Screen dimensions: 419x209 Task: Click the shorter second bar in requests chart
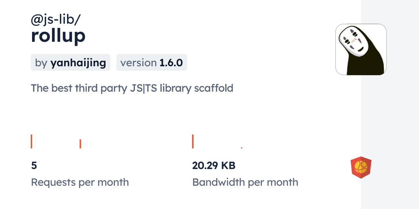[80, 144]
